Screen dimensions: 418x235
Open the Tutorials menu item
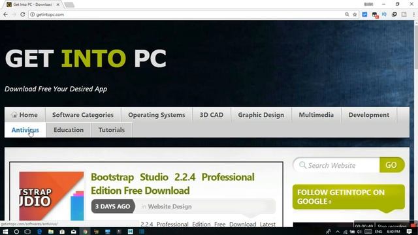point(112,130)
